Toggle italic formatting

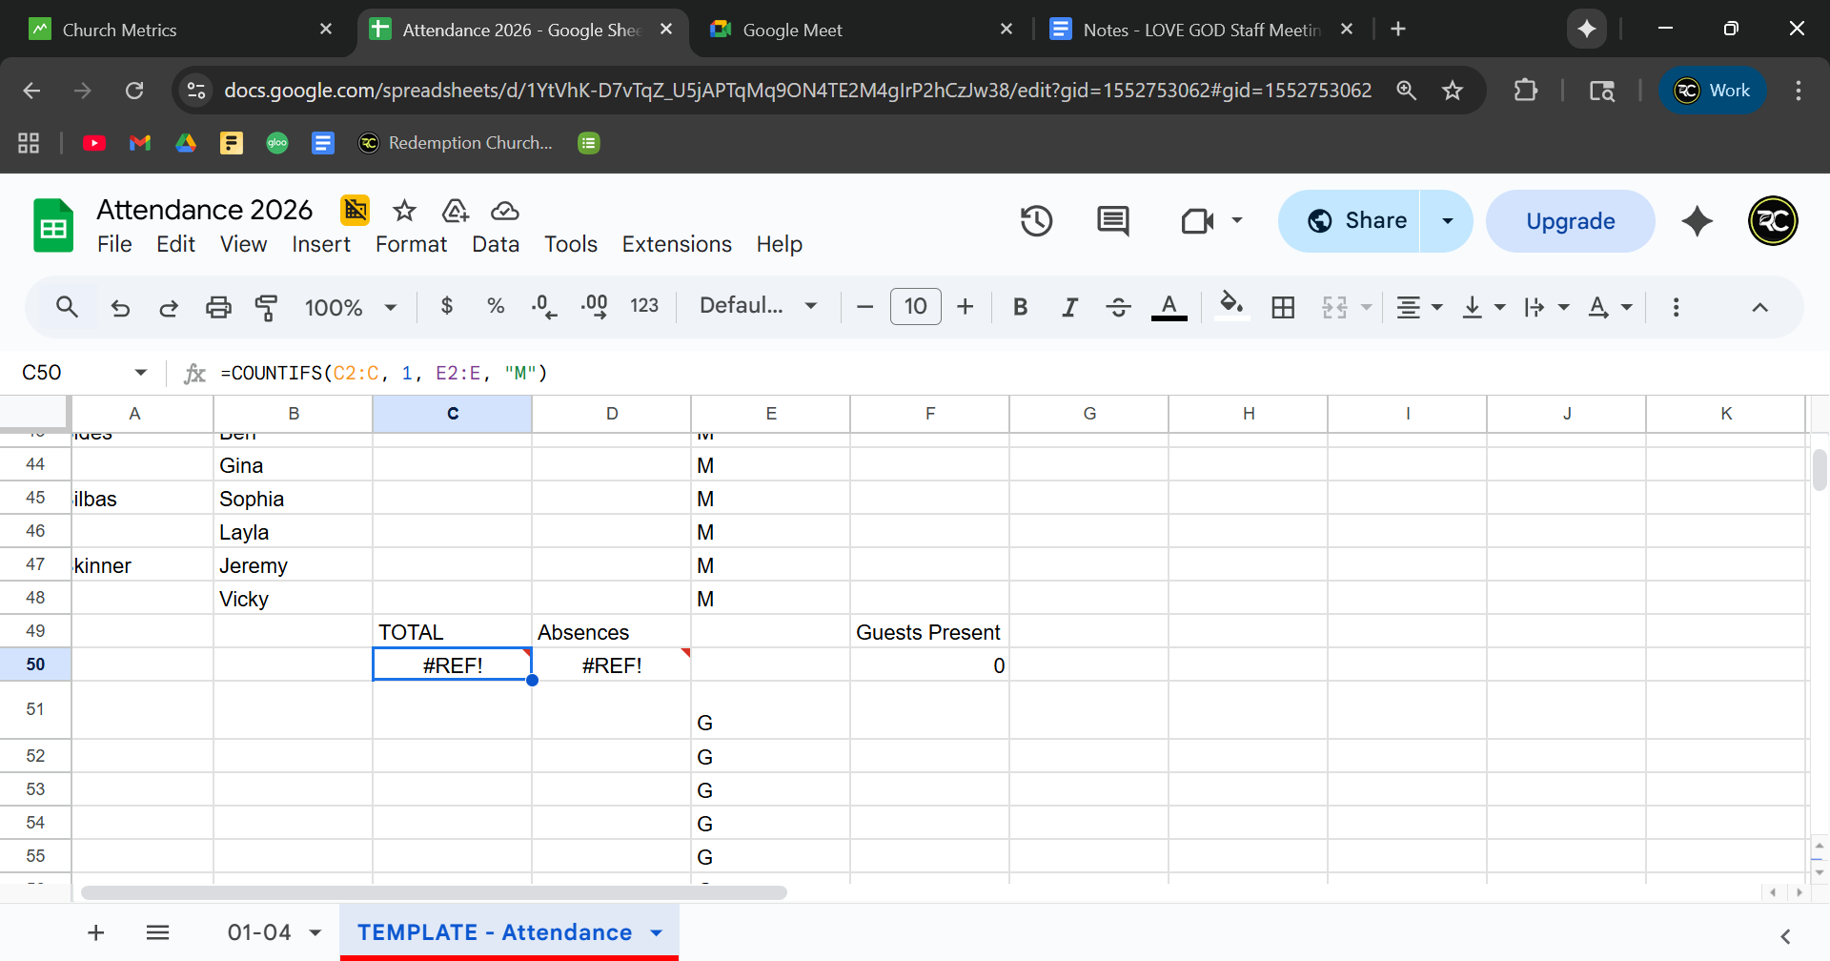coord(1069,307)
